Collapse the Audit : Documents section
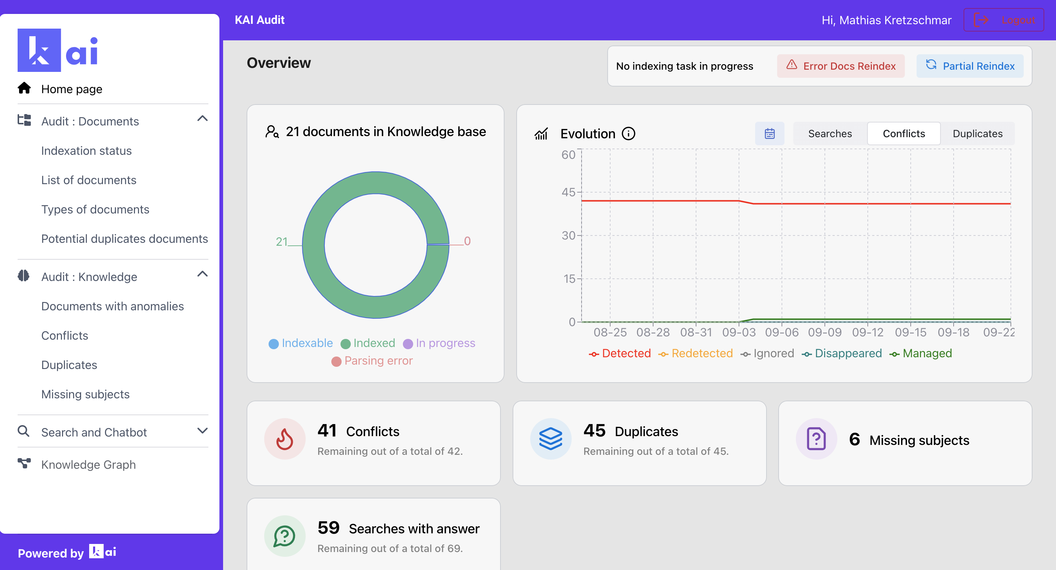Image resolution: width=1056 pixels, height=570 pixels. pyautogui.click(x=203, y=119)
